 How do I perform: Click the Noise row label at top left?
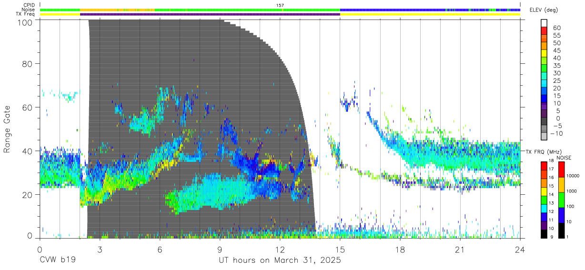[28, 10]
